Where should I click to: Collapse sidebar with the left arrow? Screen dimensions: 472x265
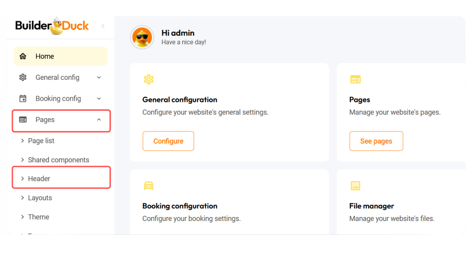pyautogui.click(x=103, y=26)
